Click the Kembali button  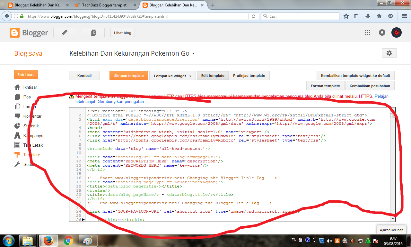tap(84, 76)
